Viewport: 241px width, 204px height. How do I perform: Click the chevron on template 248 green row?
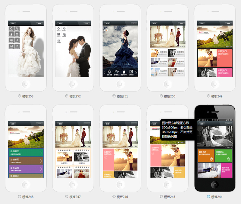tap(41, 153)
